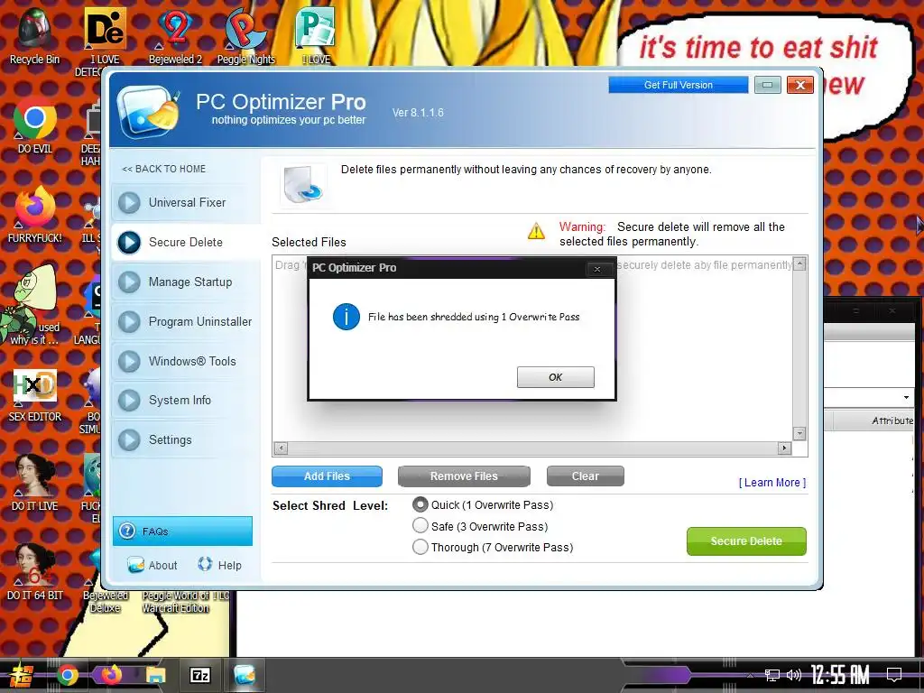Viewport: 924px width, 693px height.
Task: Click the PC Optimizer Pro logo icon
Action: pos(147,111)
